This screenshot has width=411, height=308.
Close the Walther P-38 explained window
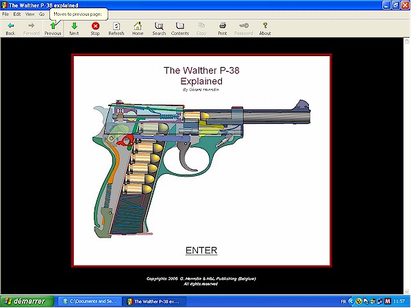click(406, 5)
